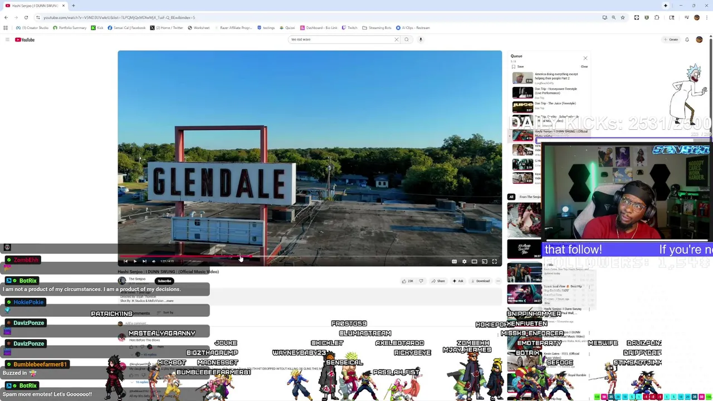The height and width of the screenshot is (401, 713).
Task: Subscribe to The Senjoo channel
Action: point(164,281)
